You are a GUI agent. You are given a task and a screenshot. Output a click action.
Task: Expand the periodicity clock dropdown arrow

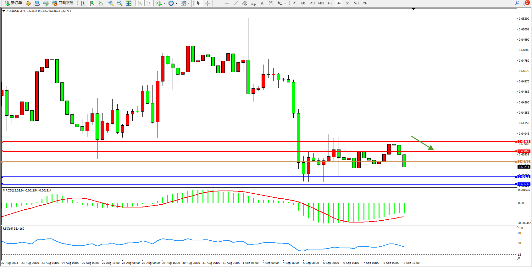(x=176, y=3)
